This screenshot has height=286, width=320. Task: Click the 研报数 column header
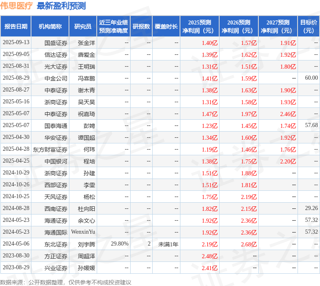click(x=141, y=26)
